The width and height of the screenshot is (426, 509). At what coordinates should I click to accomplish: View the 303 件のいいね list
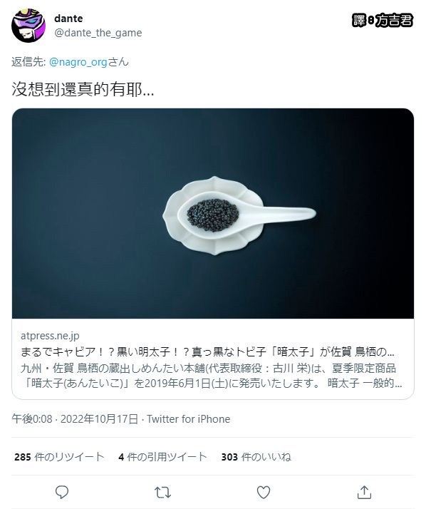[256, 457]
